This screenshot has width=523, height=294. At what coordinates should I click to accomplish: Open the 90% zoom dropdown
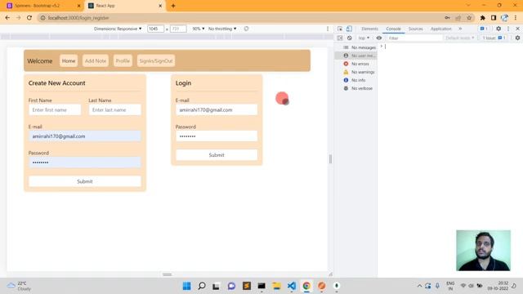[199, 29]
